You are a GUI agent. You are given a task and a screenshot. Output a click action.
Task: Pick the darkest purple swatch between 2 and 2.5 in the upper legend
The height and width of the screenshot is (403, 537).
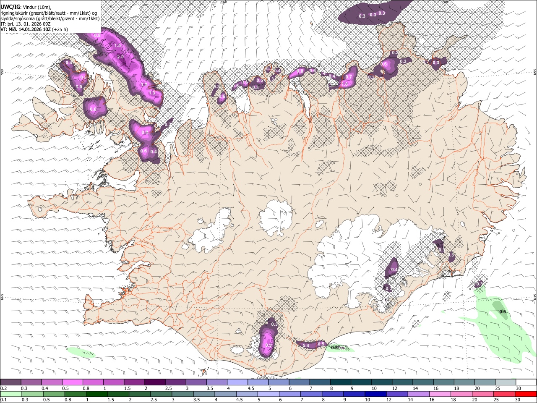click(155, 382)
